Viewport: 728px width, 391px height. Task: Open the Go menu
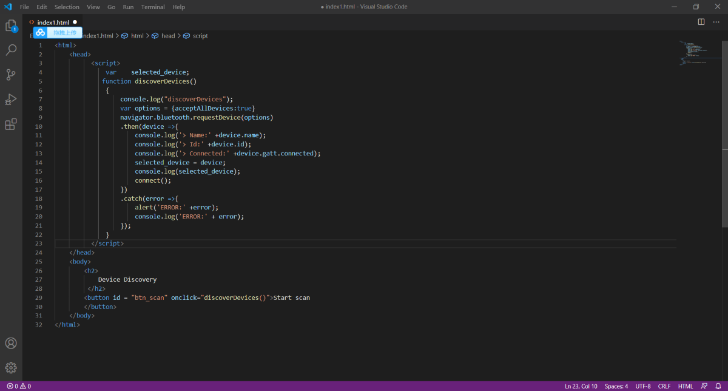click(x=112, y=7)
